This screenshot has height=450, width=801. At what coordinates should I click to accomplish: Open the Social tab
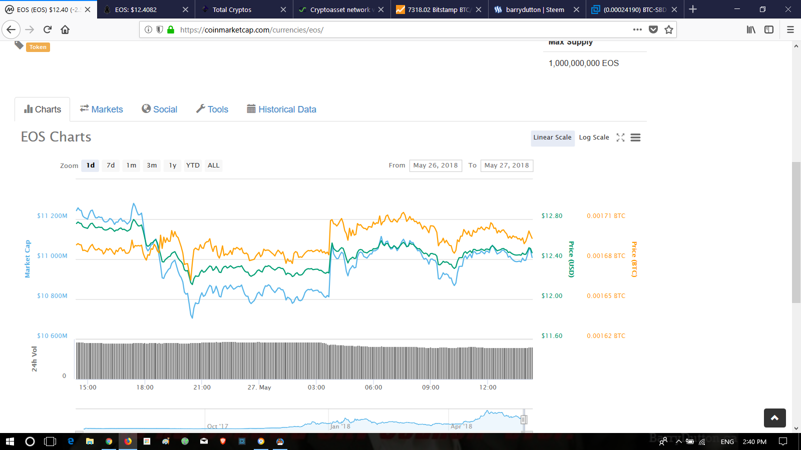pos(159,109)
